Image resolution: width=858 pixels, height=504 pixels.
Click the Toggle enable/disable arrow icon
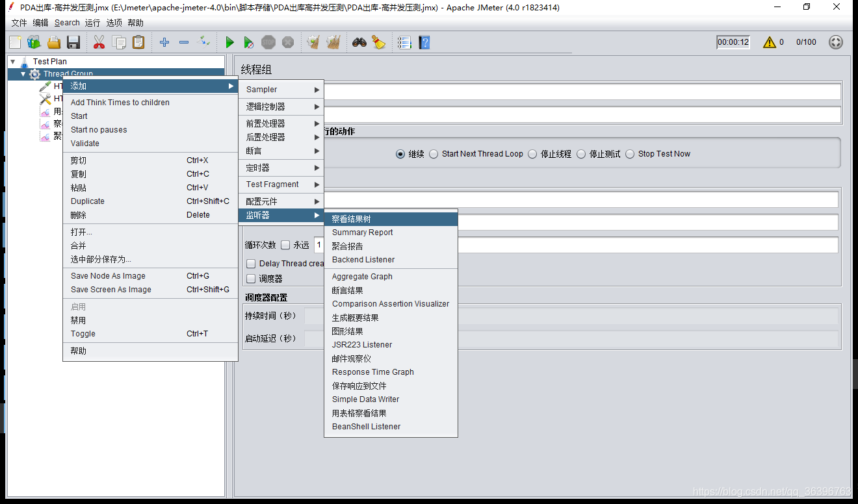click(x=203, y=42)
